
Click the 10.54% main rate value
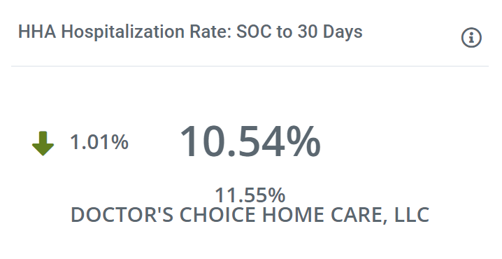[x=250, y=141]
